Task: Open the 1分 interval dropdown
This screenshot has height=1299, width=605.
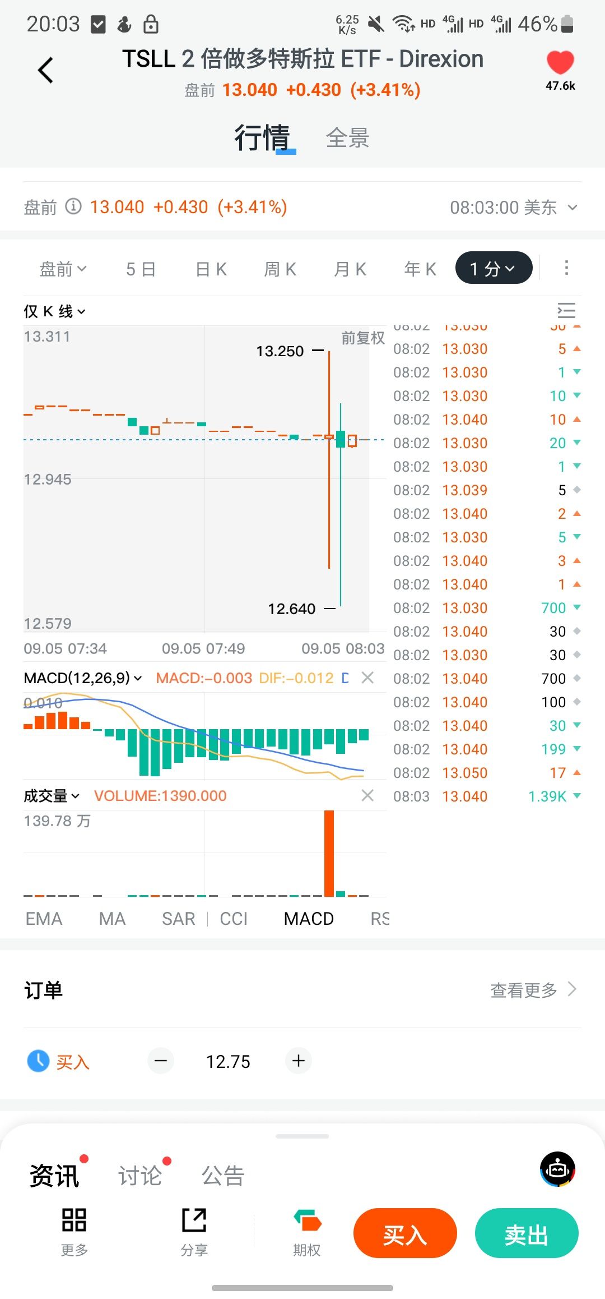Action: tap(494, 268)
